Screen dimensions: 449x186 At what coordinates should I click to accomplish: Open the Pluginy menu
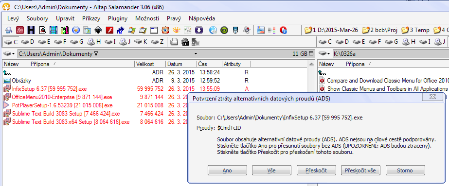118,18
